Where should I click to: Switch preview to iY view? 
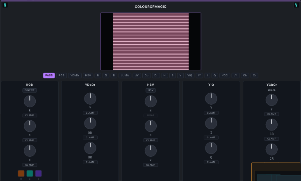(199, 76)
